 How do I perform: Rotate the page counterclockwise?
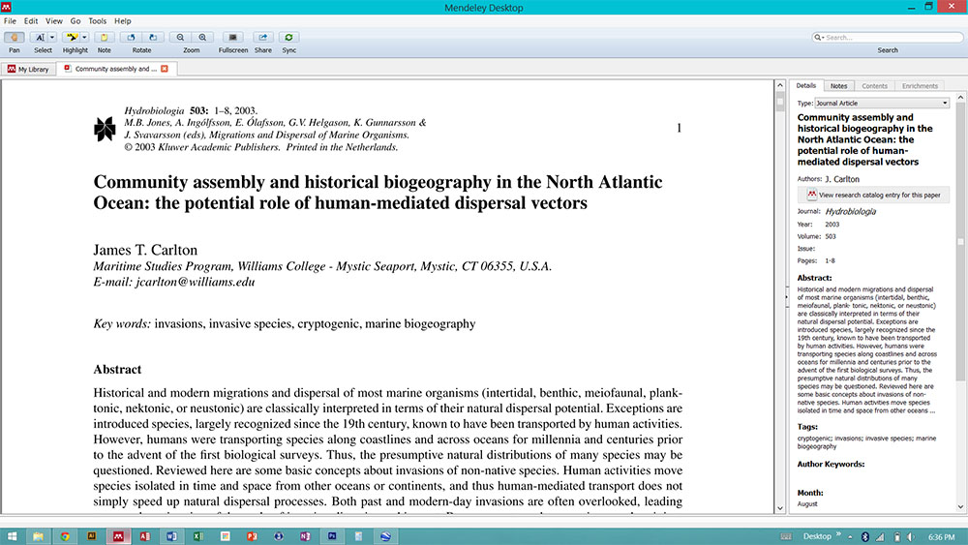pyautogui.click(x=131, y=38)
